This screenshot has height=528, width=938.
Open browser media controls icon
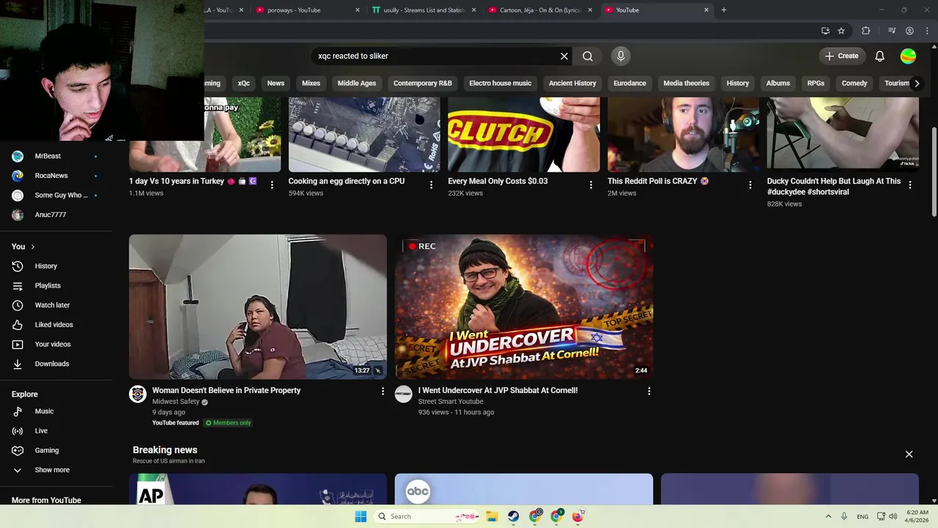[x=892, y=31]
